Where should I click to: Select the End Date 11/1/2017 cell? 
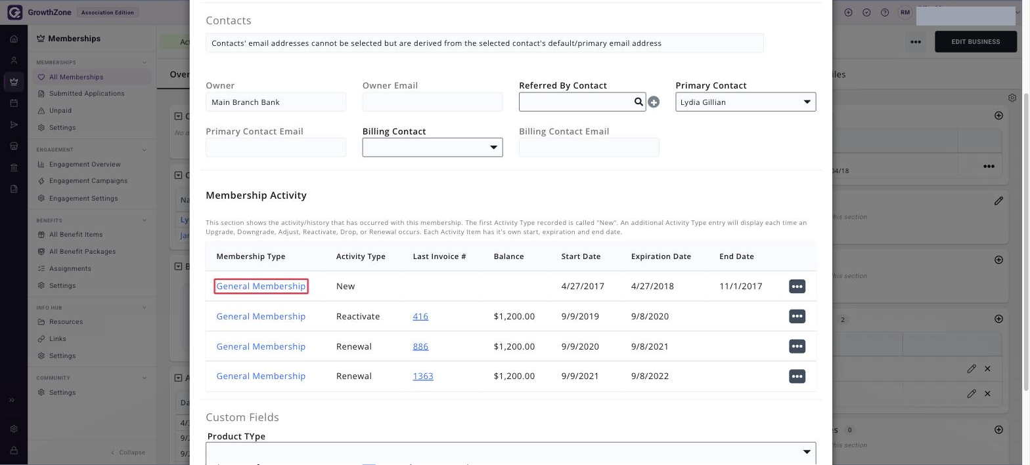pos(740,287)
